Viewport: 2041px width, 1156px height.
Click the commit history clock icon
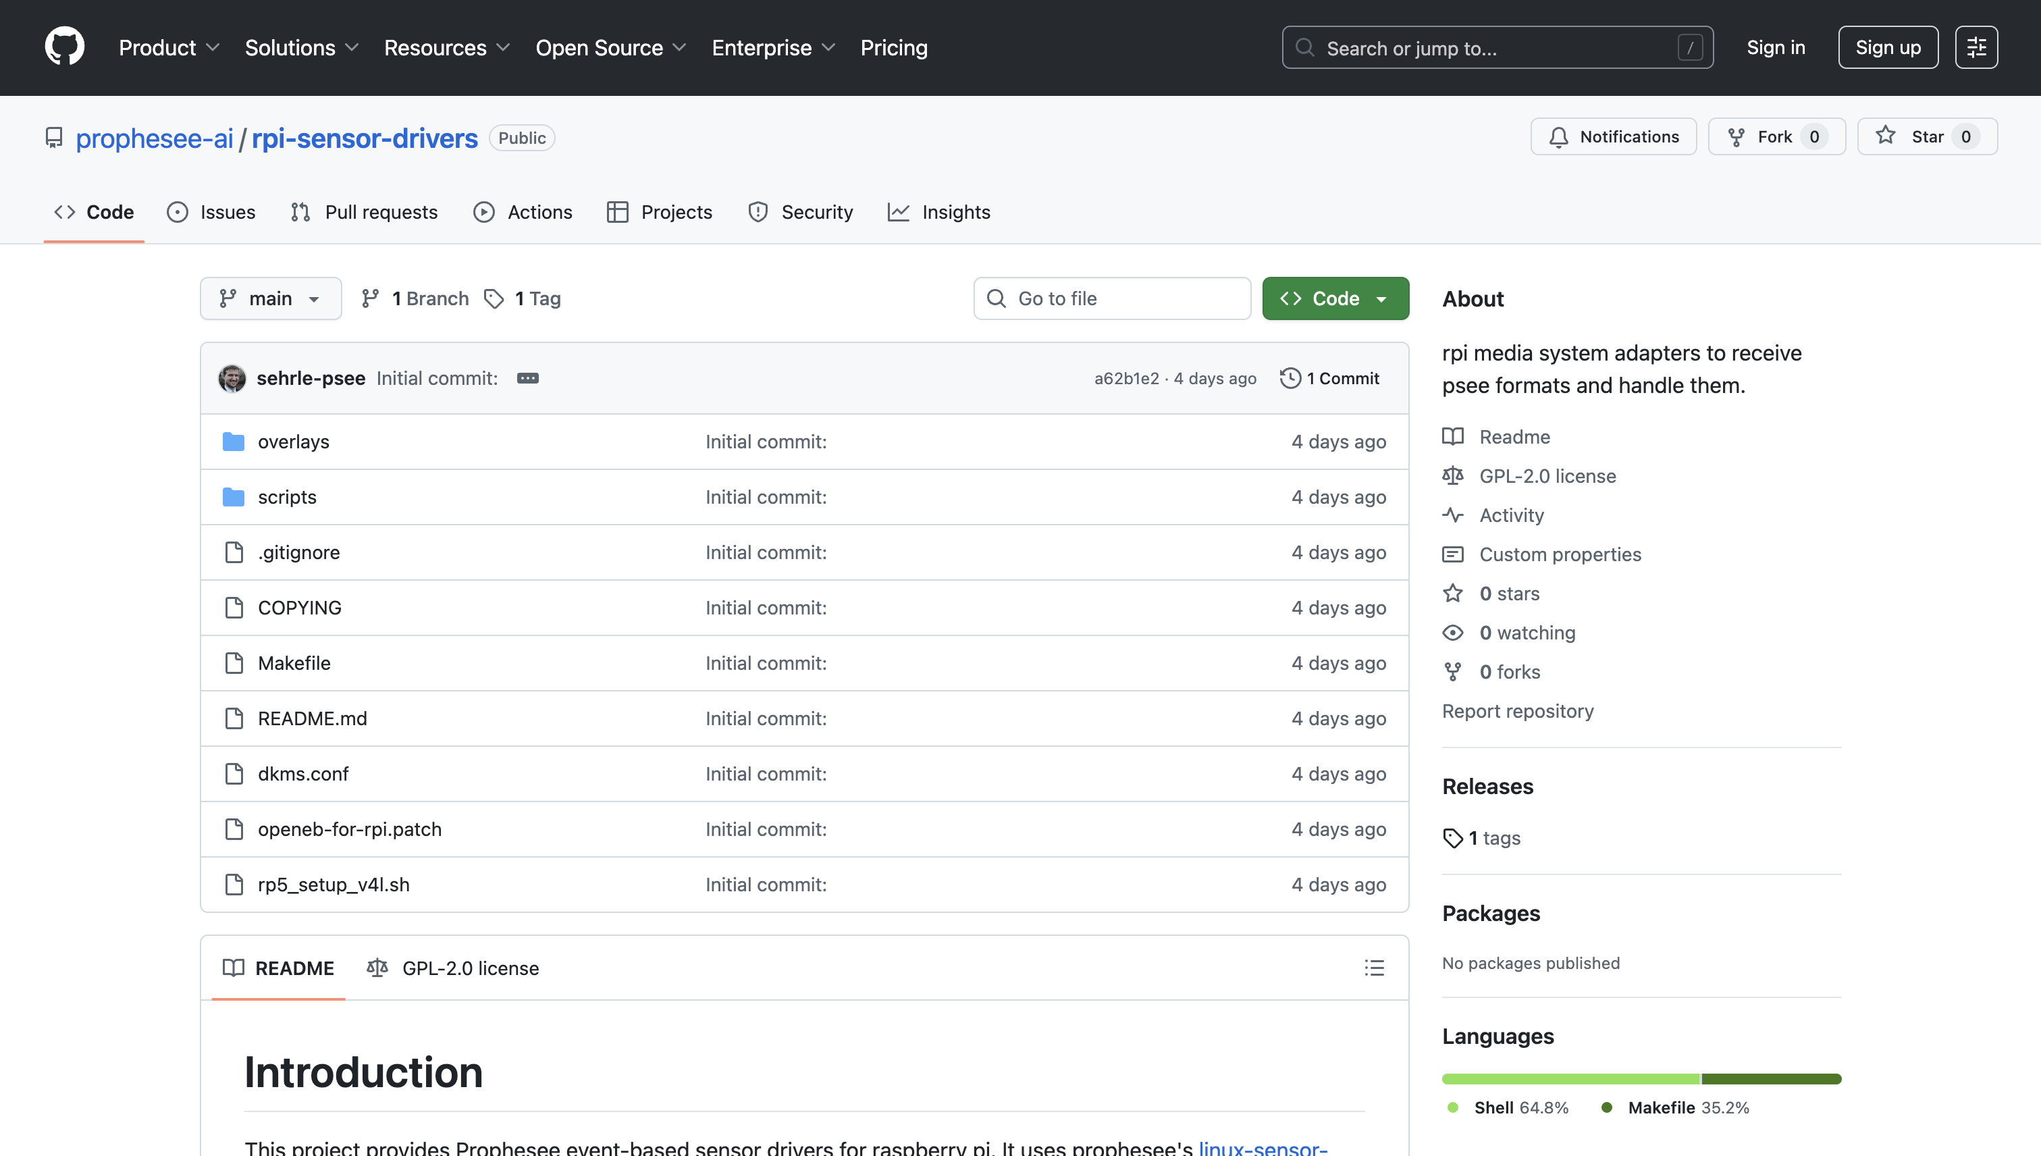(1290, 378)
